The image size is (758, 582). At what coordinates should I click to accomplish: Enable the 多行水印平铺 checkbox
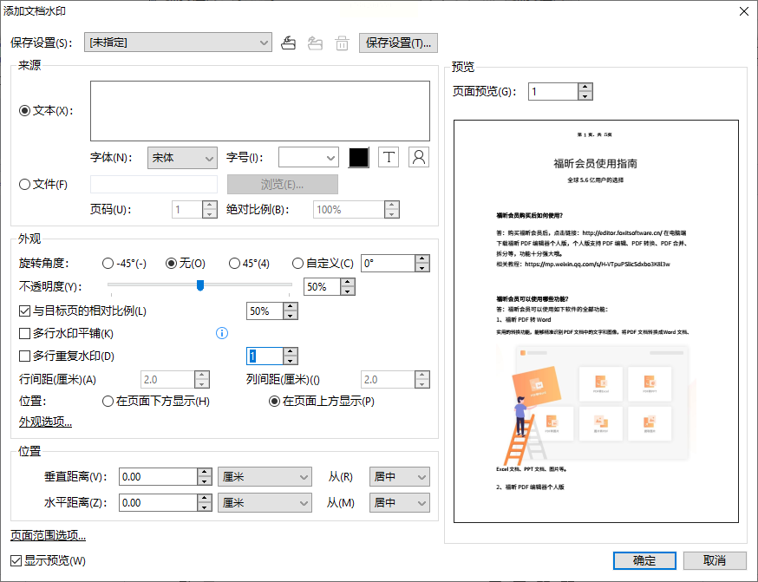pos(24,334)
